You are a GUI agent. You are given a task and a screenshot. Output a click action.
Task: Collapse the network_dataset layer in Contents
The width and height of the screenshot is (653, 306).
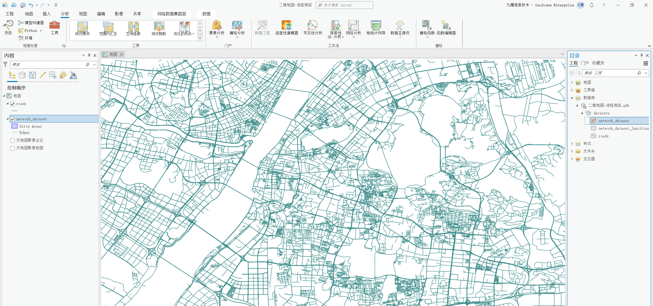(x=7, y=119)
